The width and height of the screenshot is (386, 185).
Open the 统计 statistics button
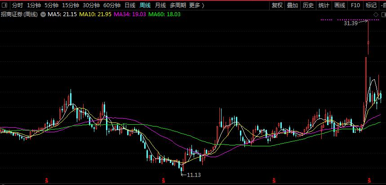324,5
